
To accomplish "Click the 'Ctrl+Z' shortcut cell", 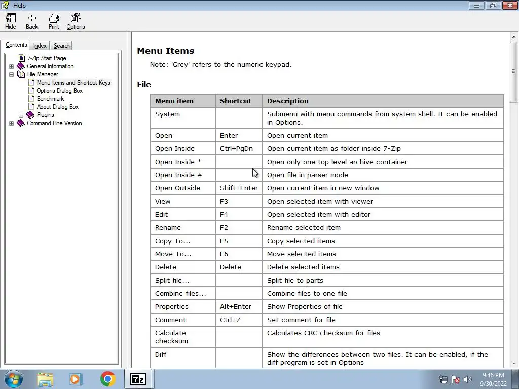I will point(239,320).
